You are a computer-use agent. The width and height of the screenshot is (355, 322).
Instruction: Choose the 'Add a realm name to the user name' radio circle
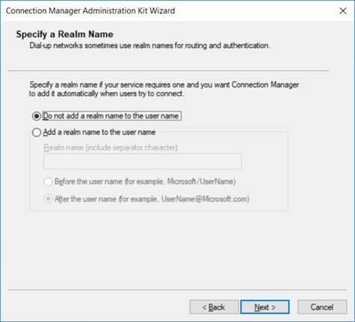coord(37,133)
